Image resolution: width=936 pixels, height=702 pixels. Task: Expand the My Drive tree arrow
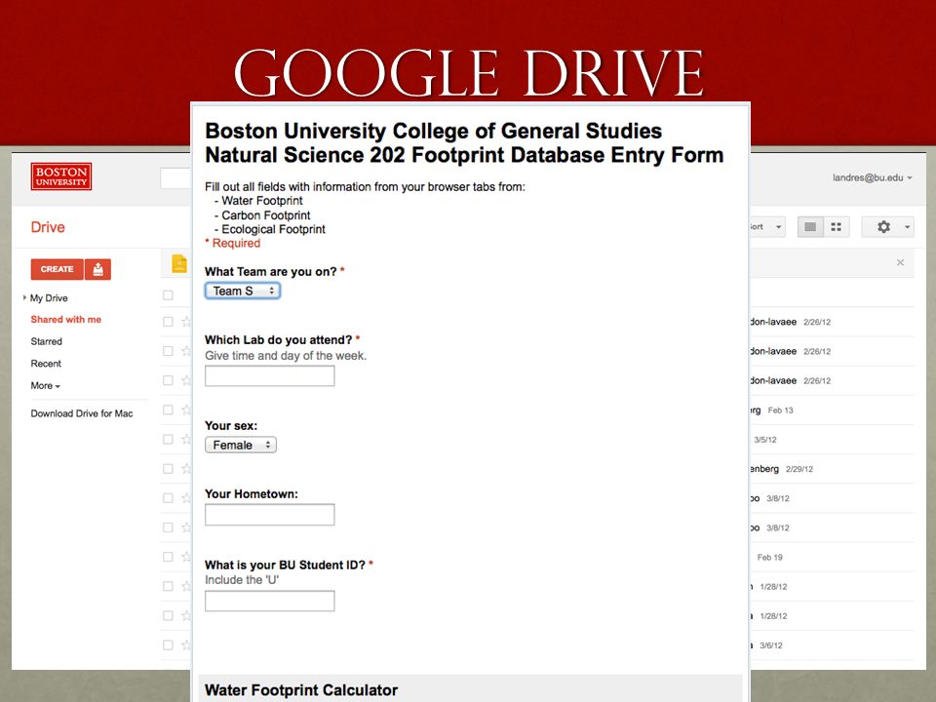coord(24,297)
